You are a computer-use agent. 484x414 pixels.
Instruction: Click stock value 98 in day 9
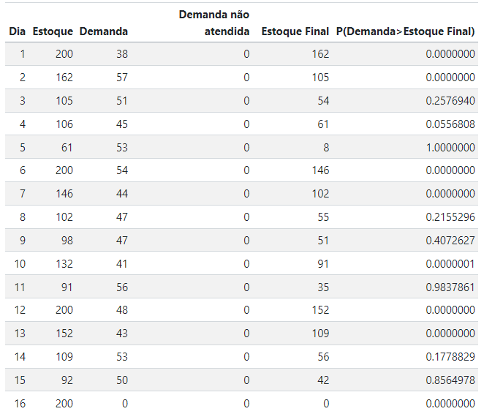(67, 241)
